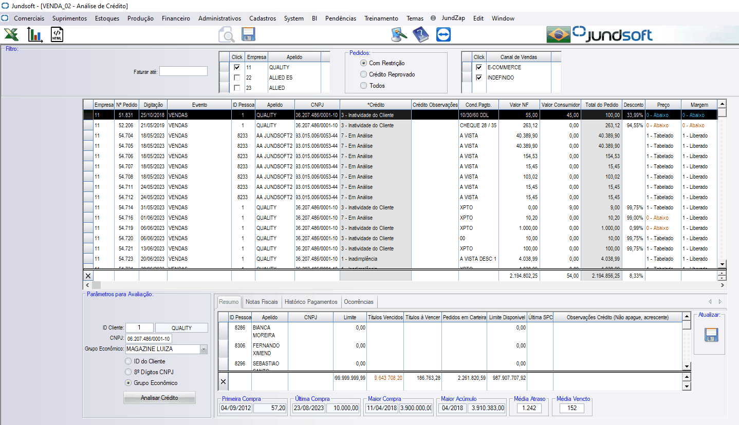The image size is (739, 425).
Task: Check the ALLIED ES company checkbox
Action: (236, 78)
